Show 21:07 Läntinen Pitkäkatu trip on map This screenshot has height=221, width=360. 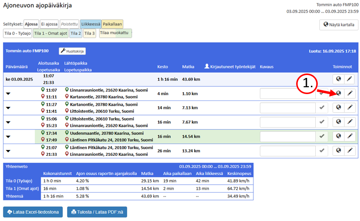[338, 150]
